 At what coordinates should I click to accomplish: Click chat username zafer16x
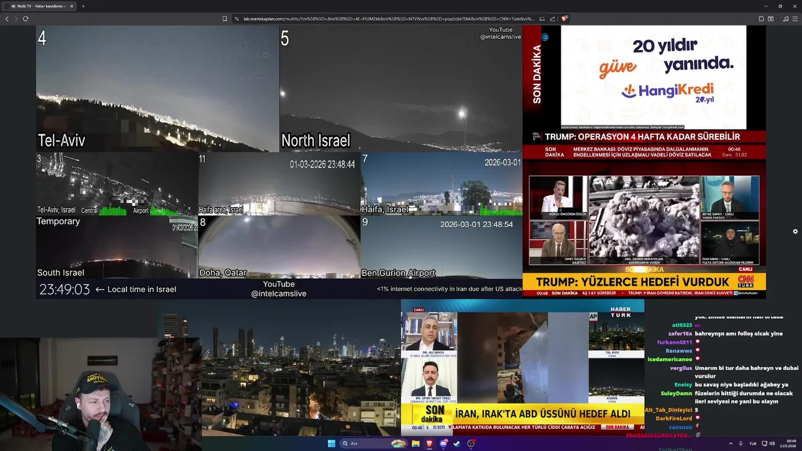coord(679,334)
